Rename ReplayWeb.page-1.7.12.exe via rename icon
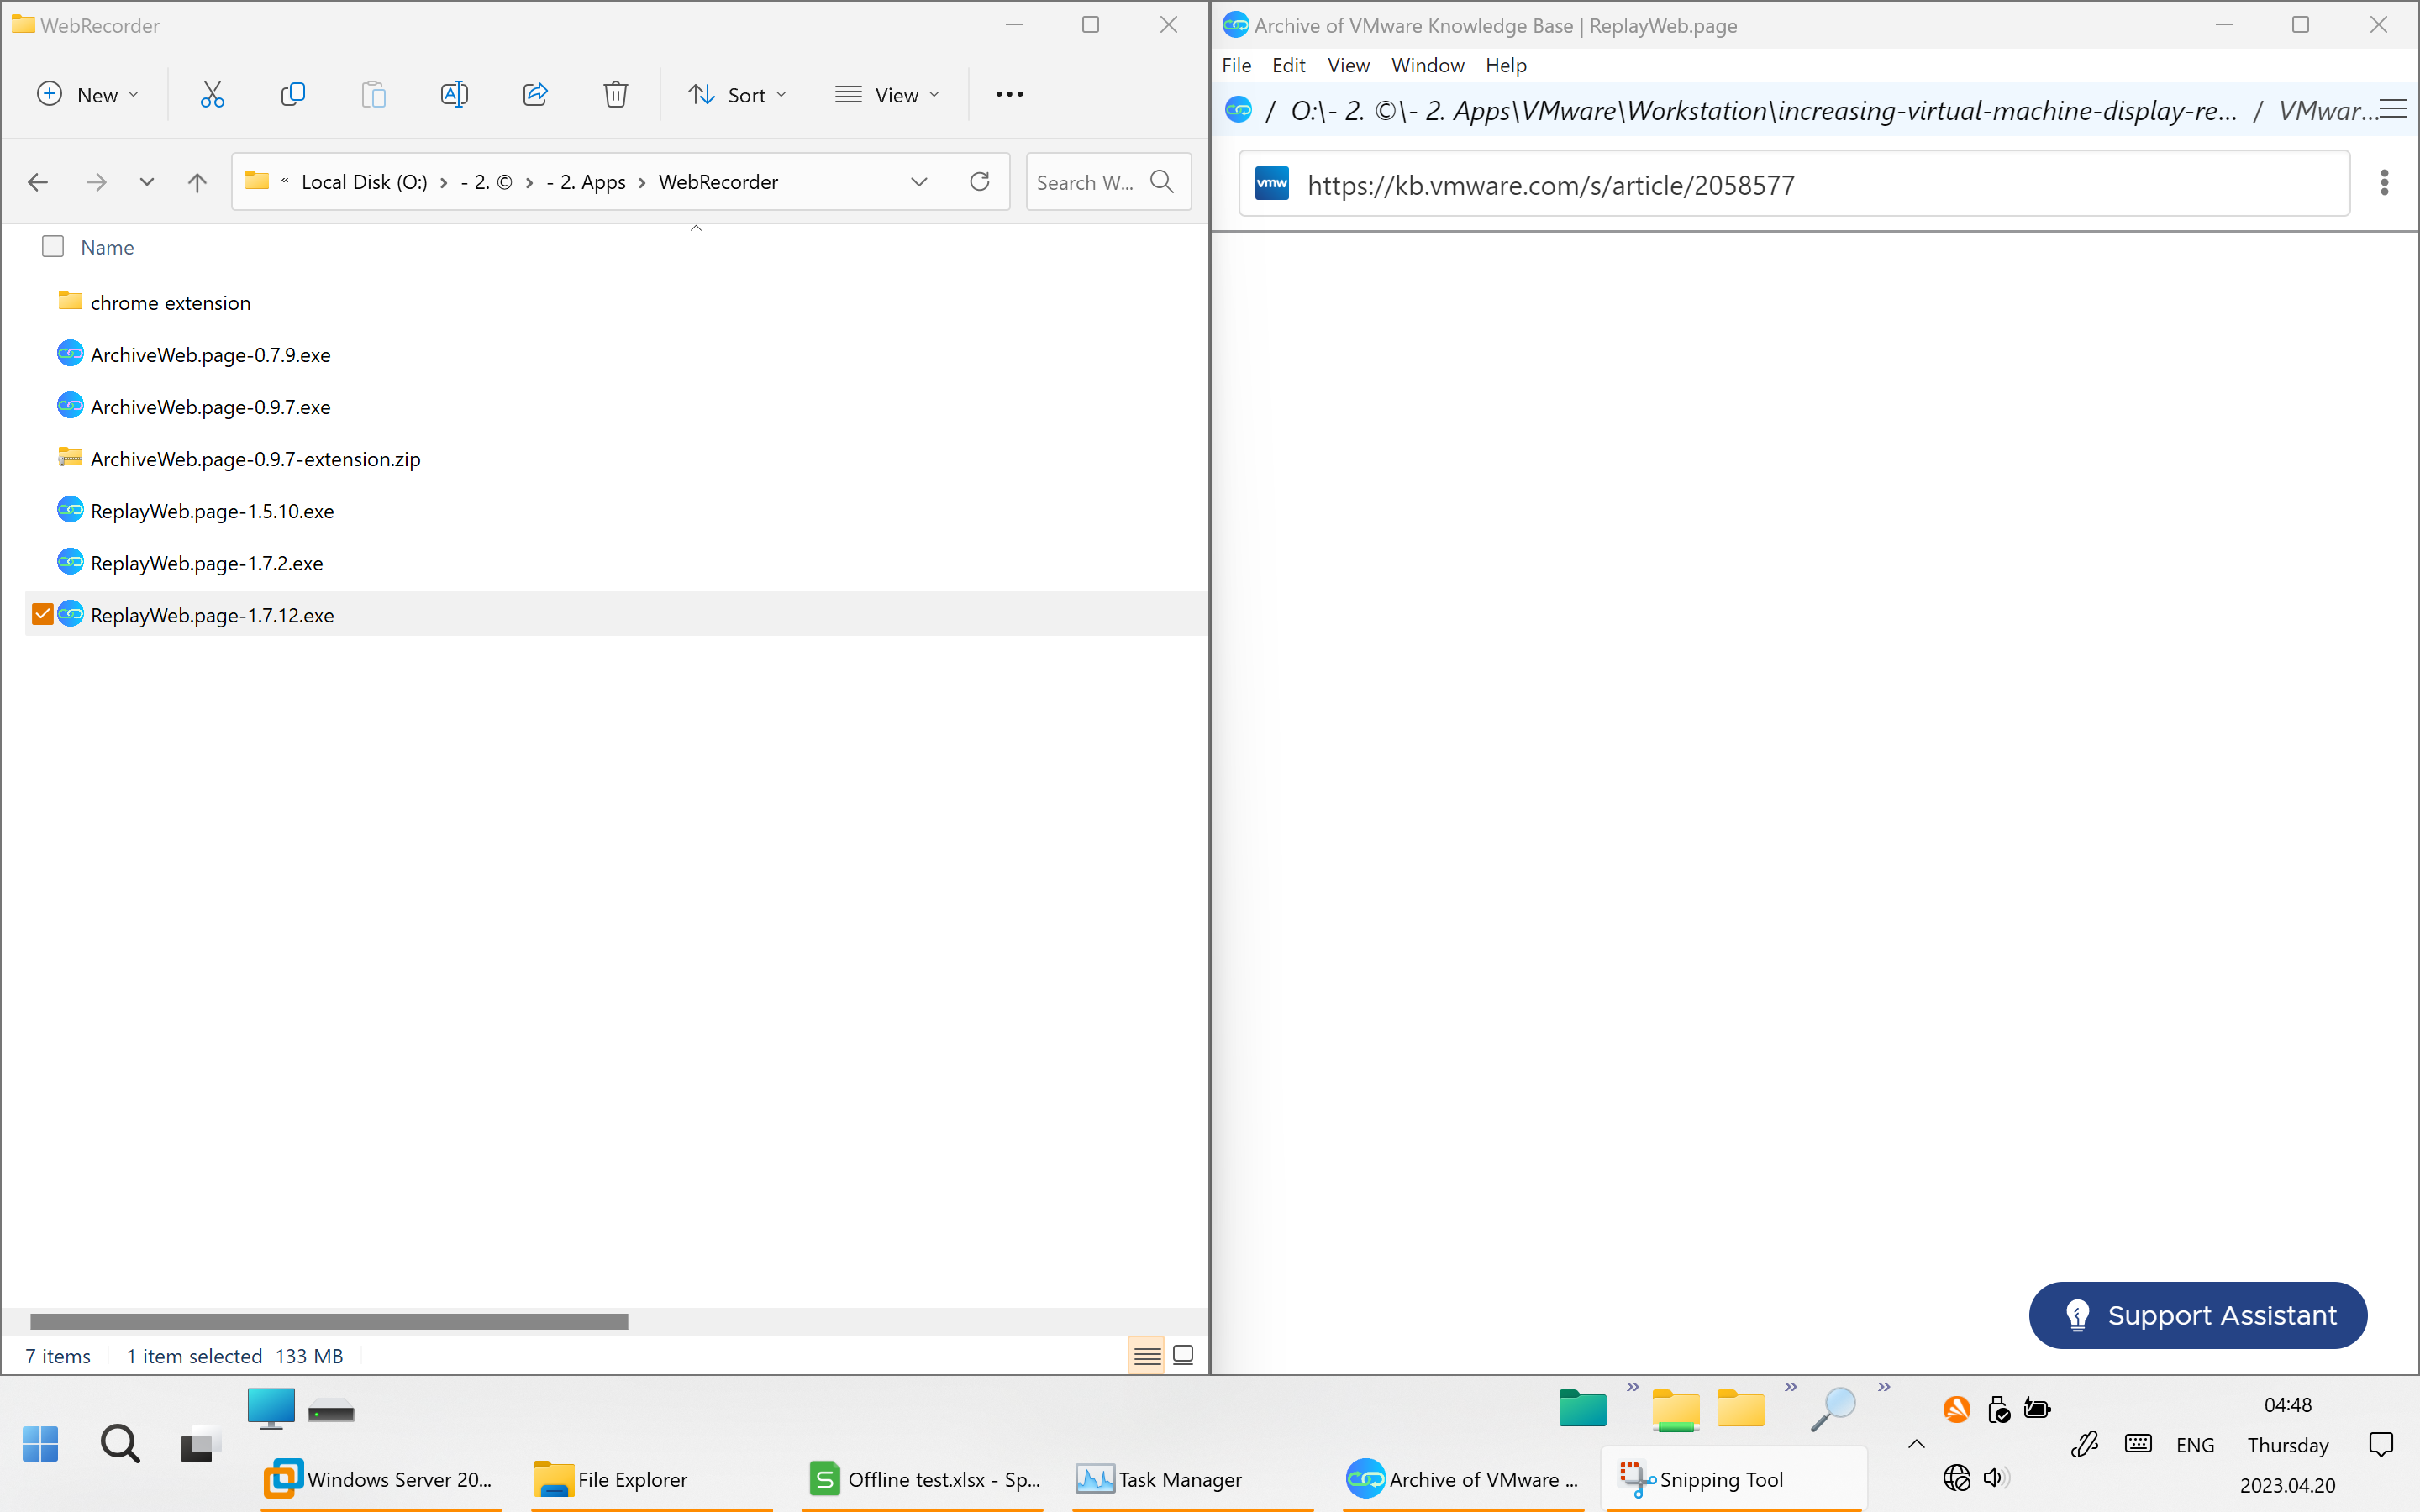Viewport: 2420px width, 1512px height. (454, 94)
